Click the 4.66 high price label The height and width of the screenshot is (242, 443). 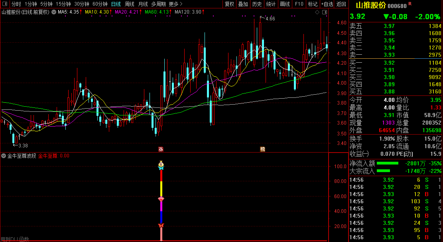point(270,19)
